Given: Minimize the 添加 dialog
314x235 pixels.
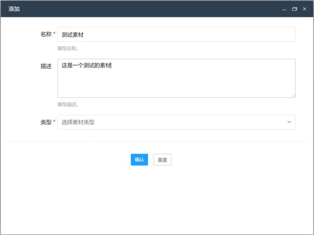Looking at the screenshot, I should [284, 9].
